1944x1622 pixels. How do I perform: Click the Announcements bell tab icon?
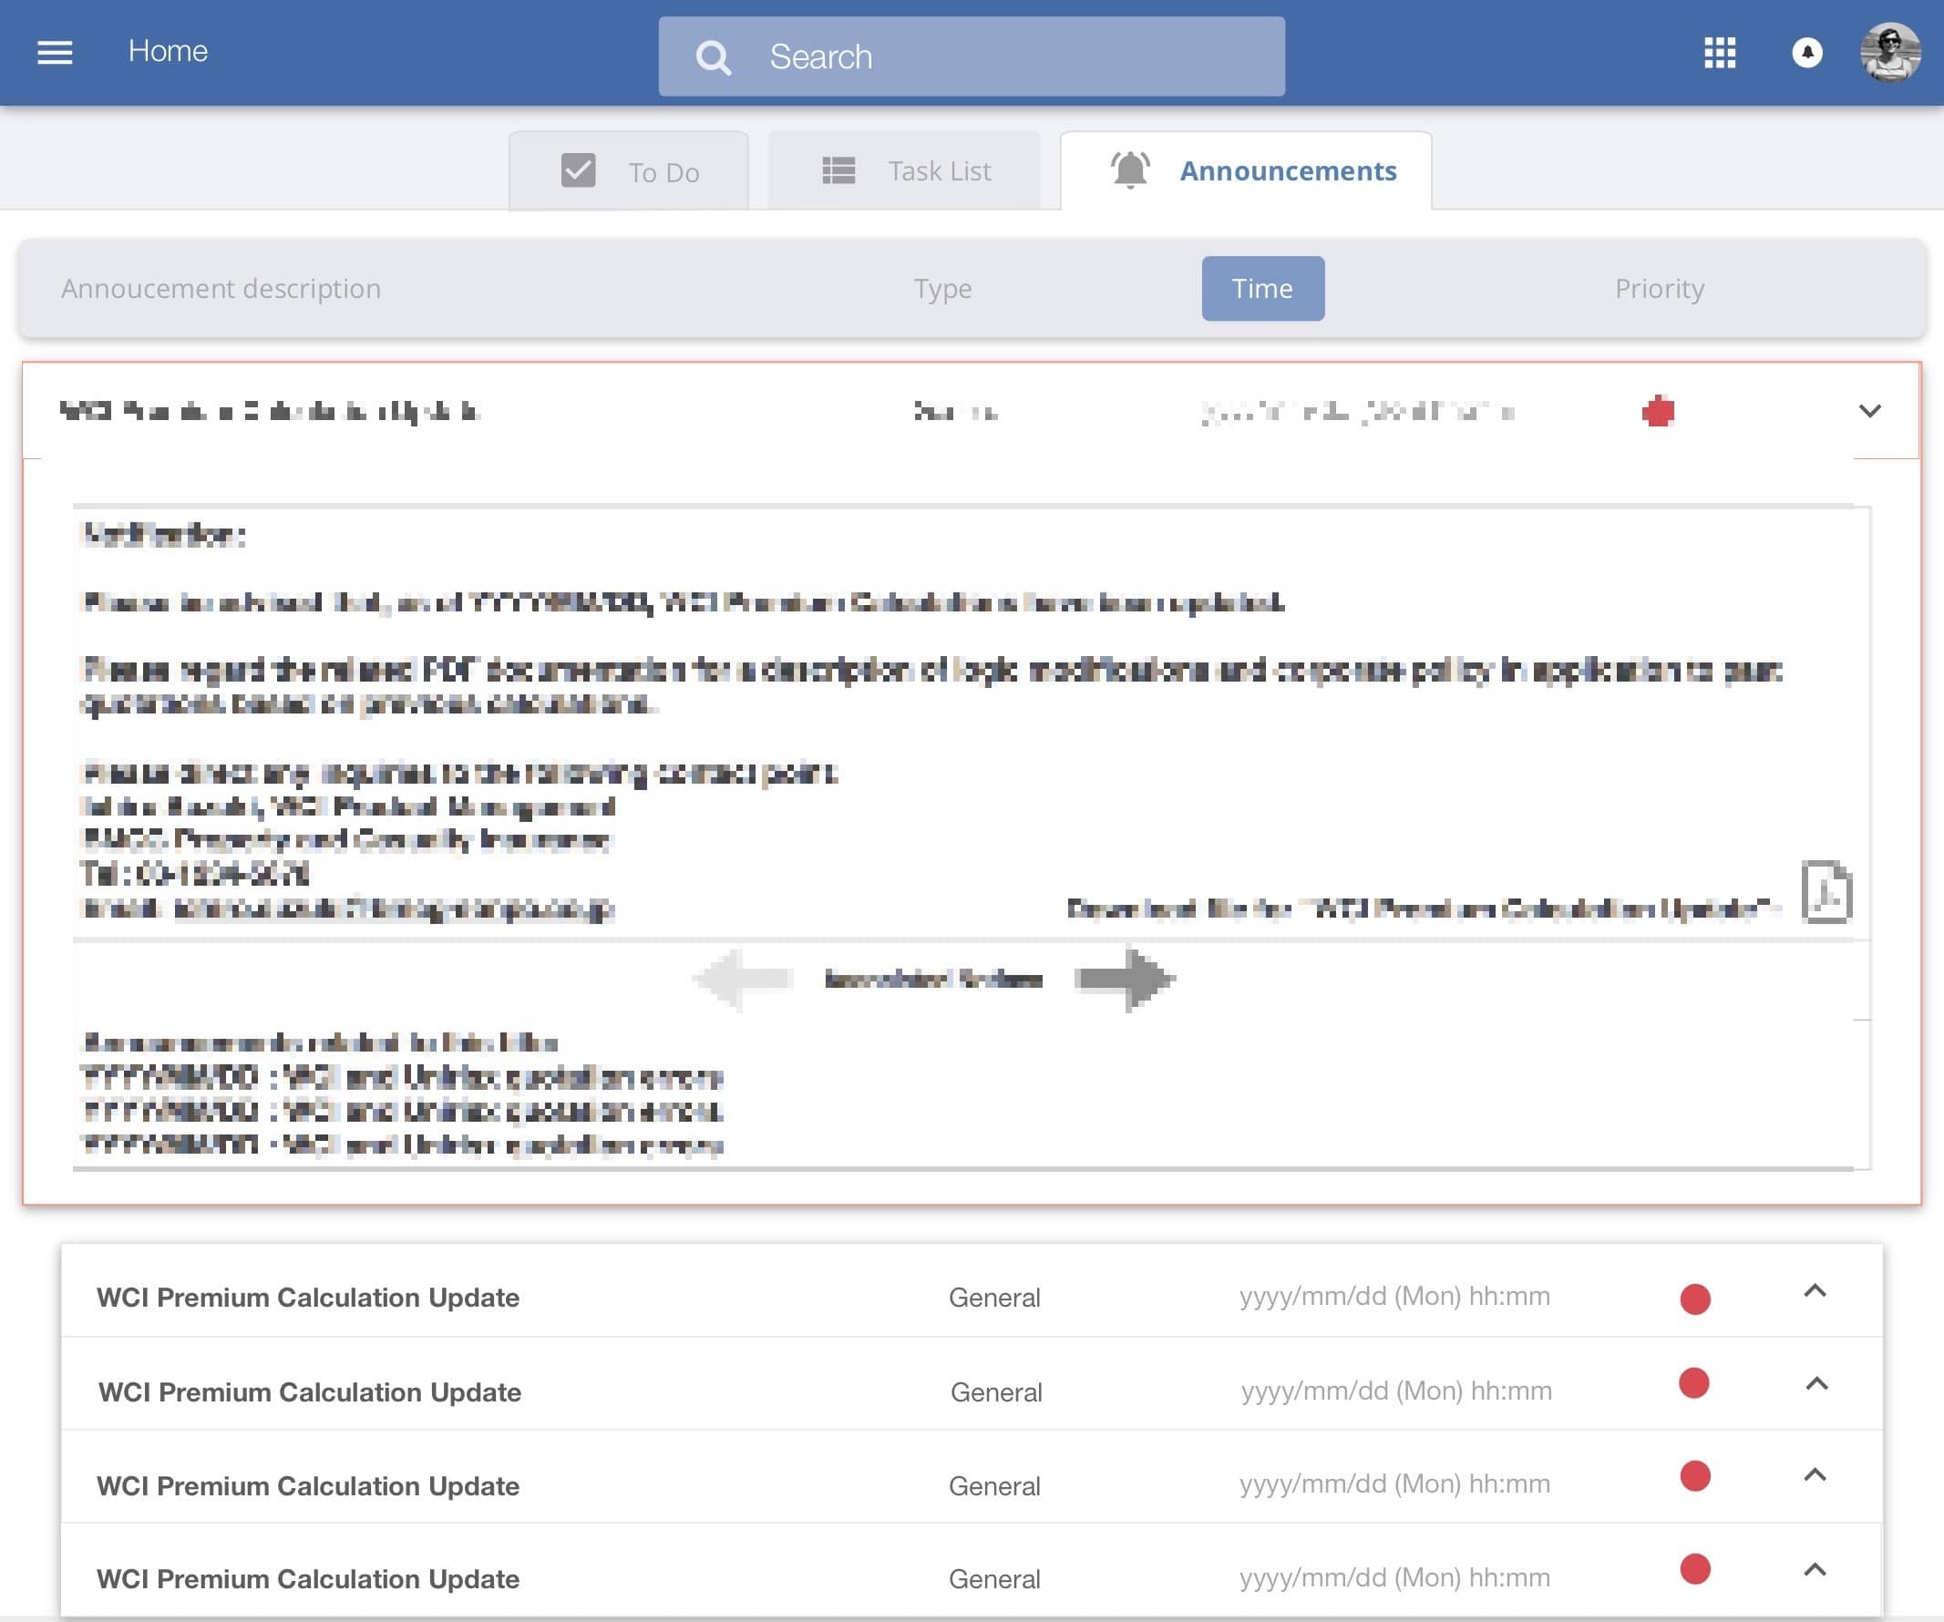[x=1129, y=170]
